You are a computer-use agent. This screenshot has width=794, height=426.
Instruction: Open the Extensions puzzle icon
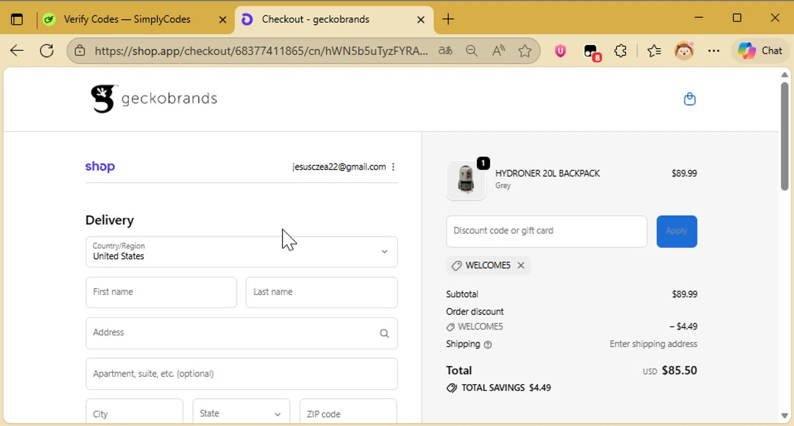coord(620,51)
